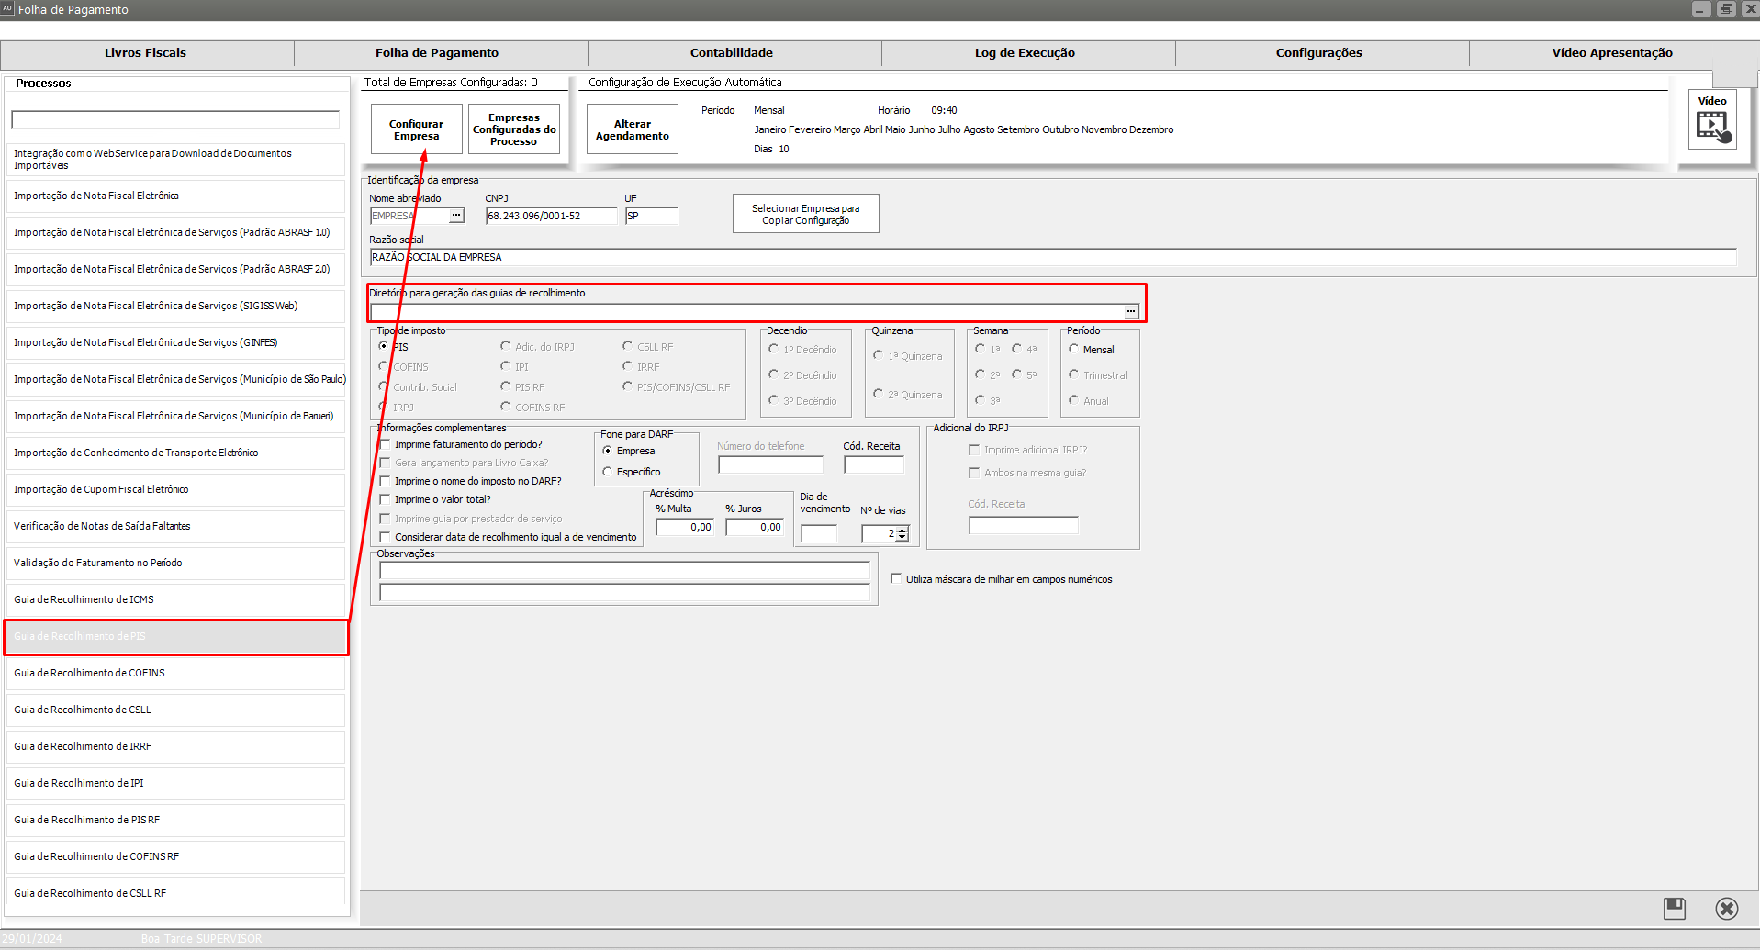The width and height of the screenshot is (1760, 950).
Task: Check Imprime o nome do imposto no DARF
Action: [386, 481]
